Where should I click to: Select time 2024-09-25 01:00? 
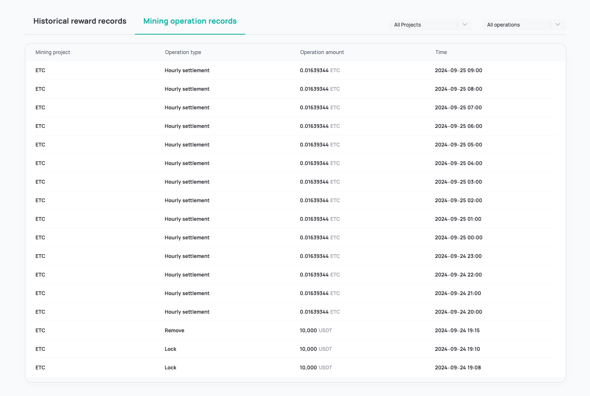coord(458,219)
